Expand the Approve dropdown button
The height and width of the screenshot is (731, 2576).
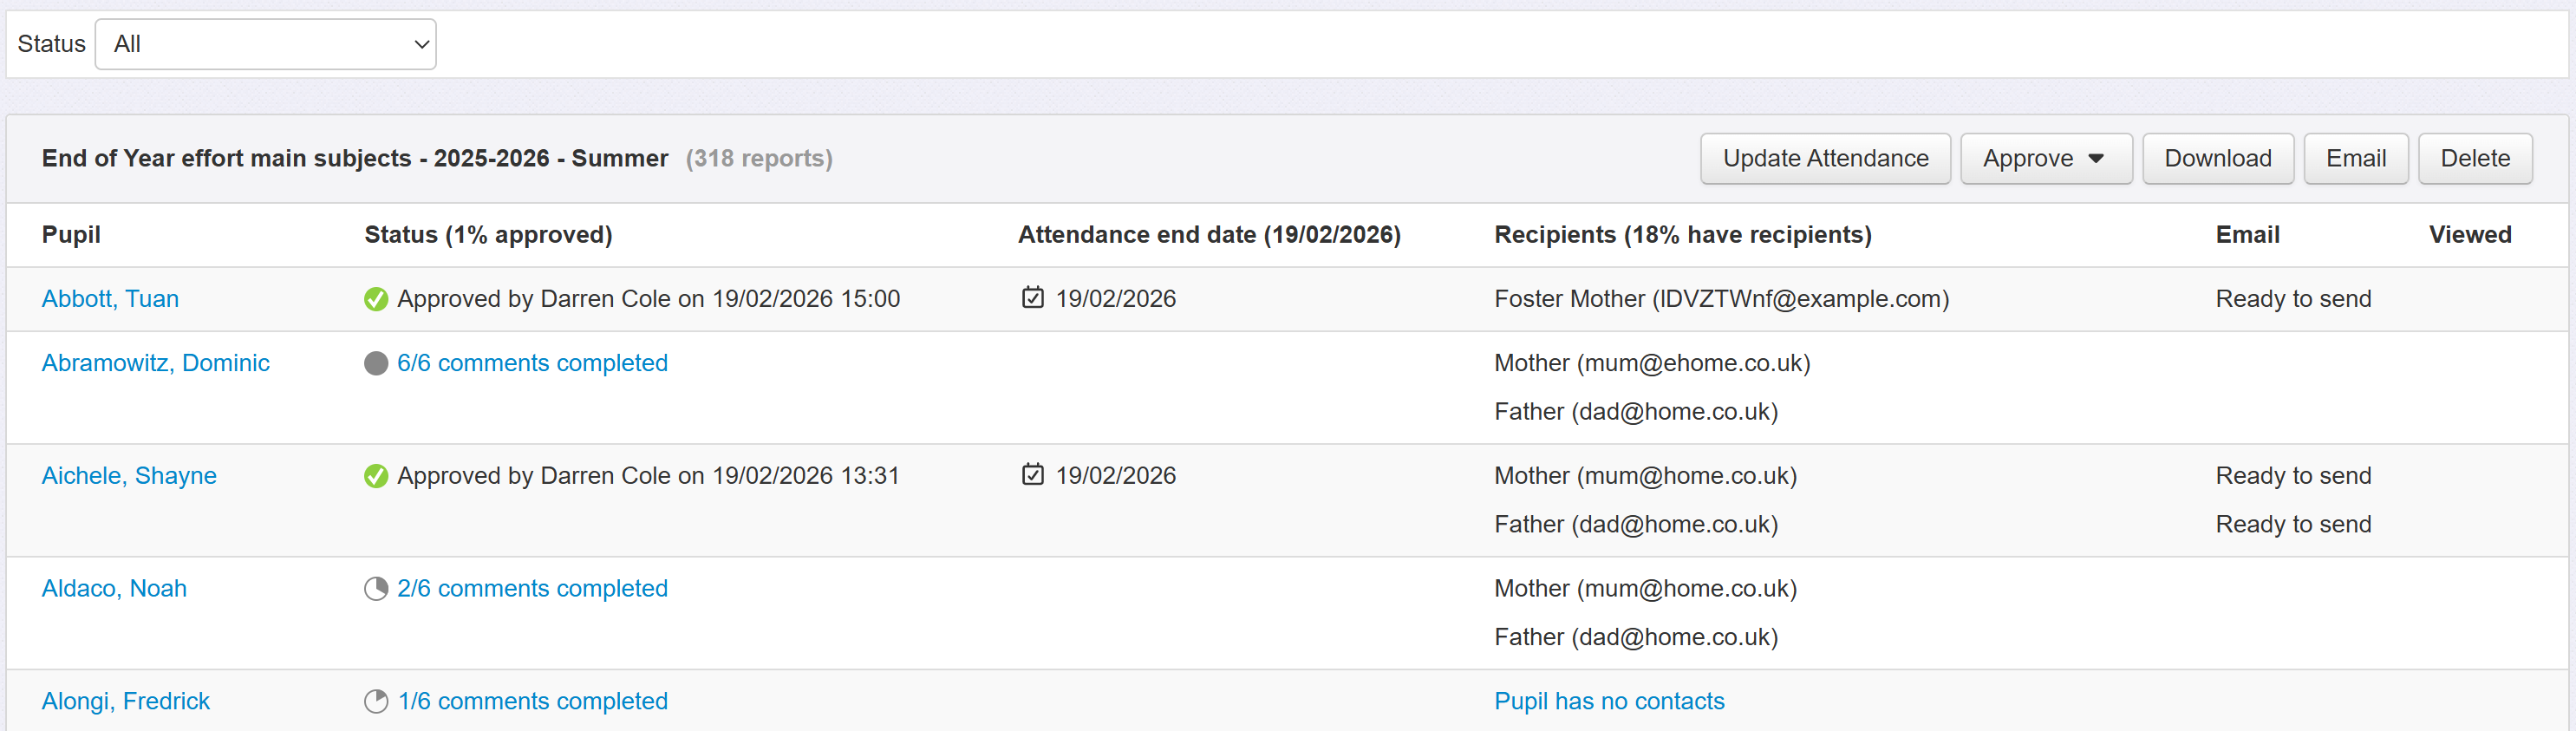[x=2045, y=159]
